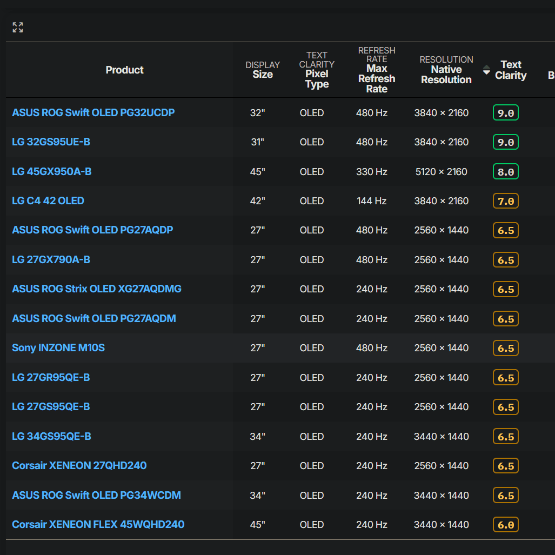Open Corsair XENEON FLEX 45WQHD240 link
555x555 pixels.
pyautogui.click(x=98, y=524)
